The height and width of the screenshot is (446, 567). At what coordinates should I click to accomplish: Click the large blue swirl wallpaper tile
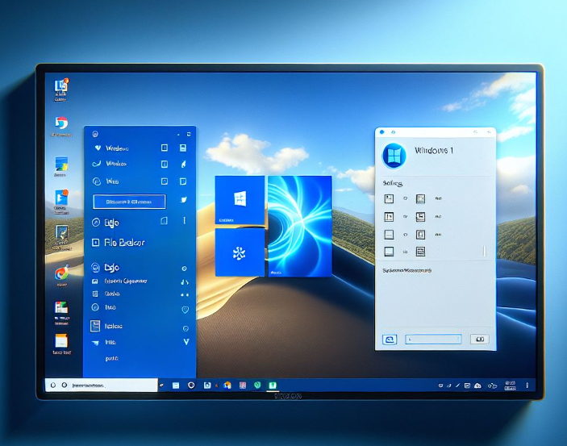click(x=299, y=227)
